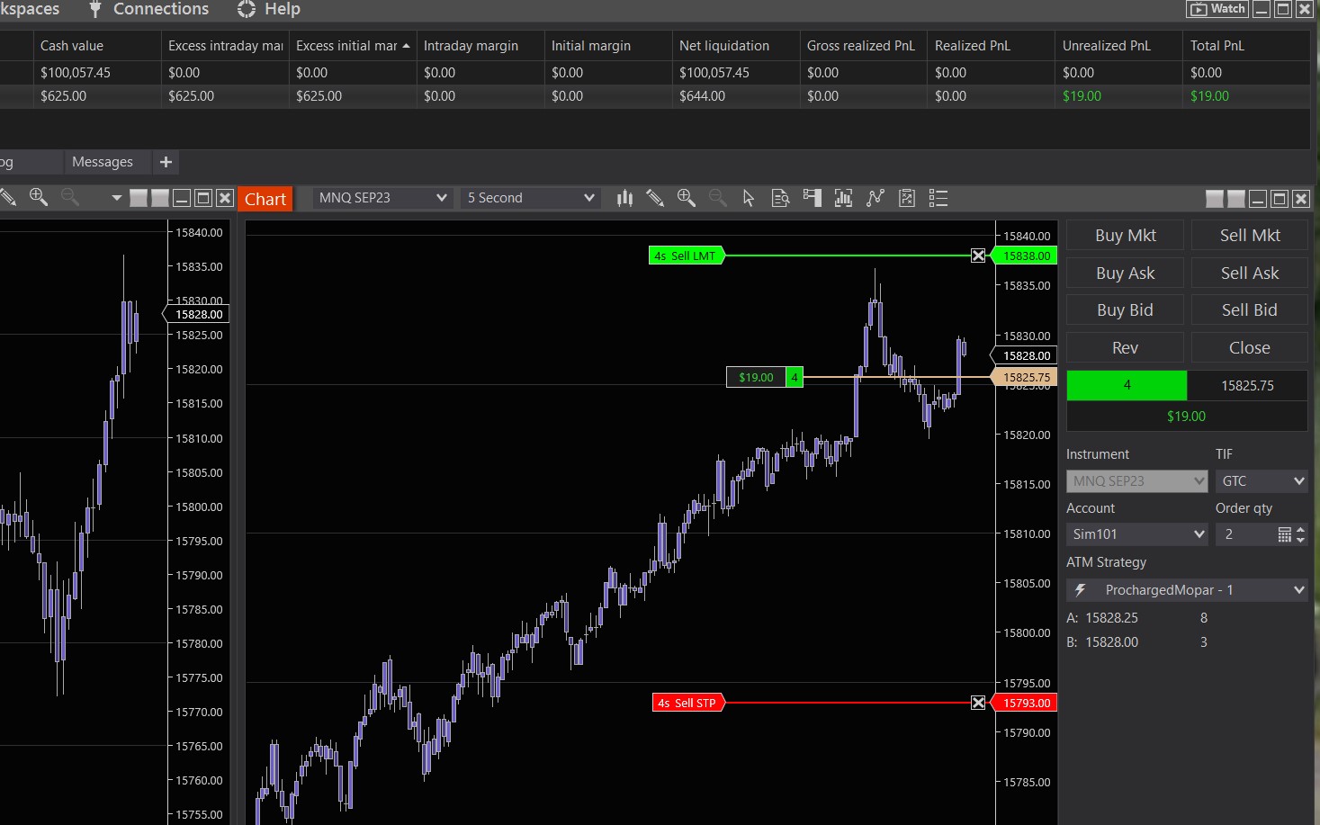Click ATM target A price 15828.25
Screen dimensions: 1320x825
click(x=1111, y=618)
